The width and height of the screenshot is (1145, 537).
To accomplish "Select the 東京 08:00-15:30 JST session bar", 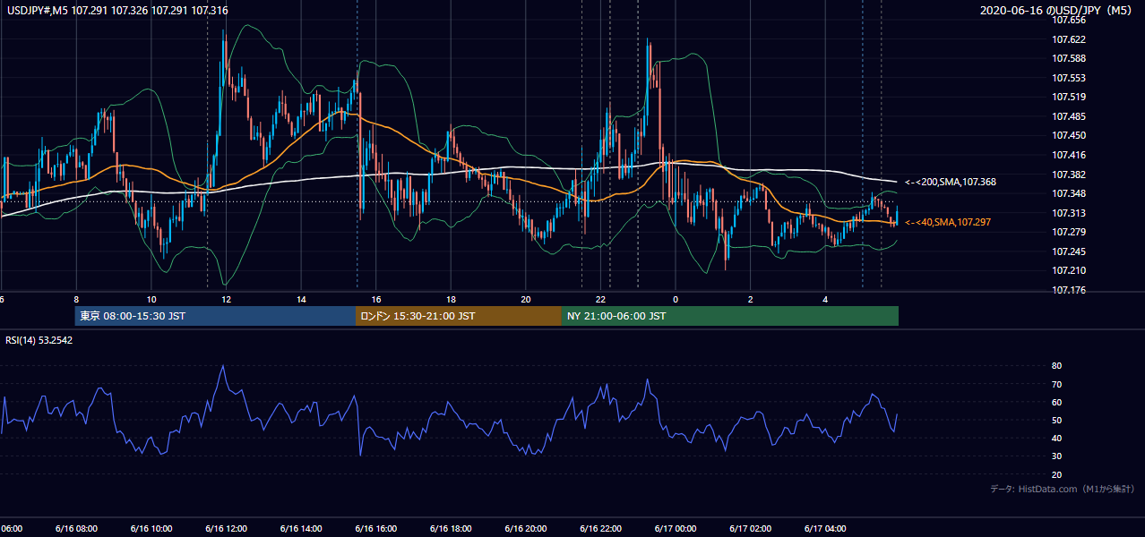I will [215, 316].
